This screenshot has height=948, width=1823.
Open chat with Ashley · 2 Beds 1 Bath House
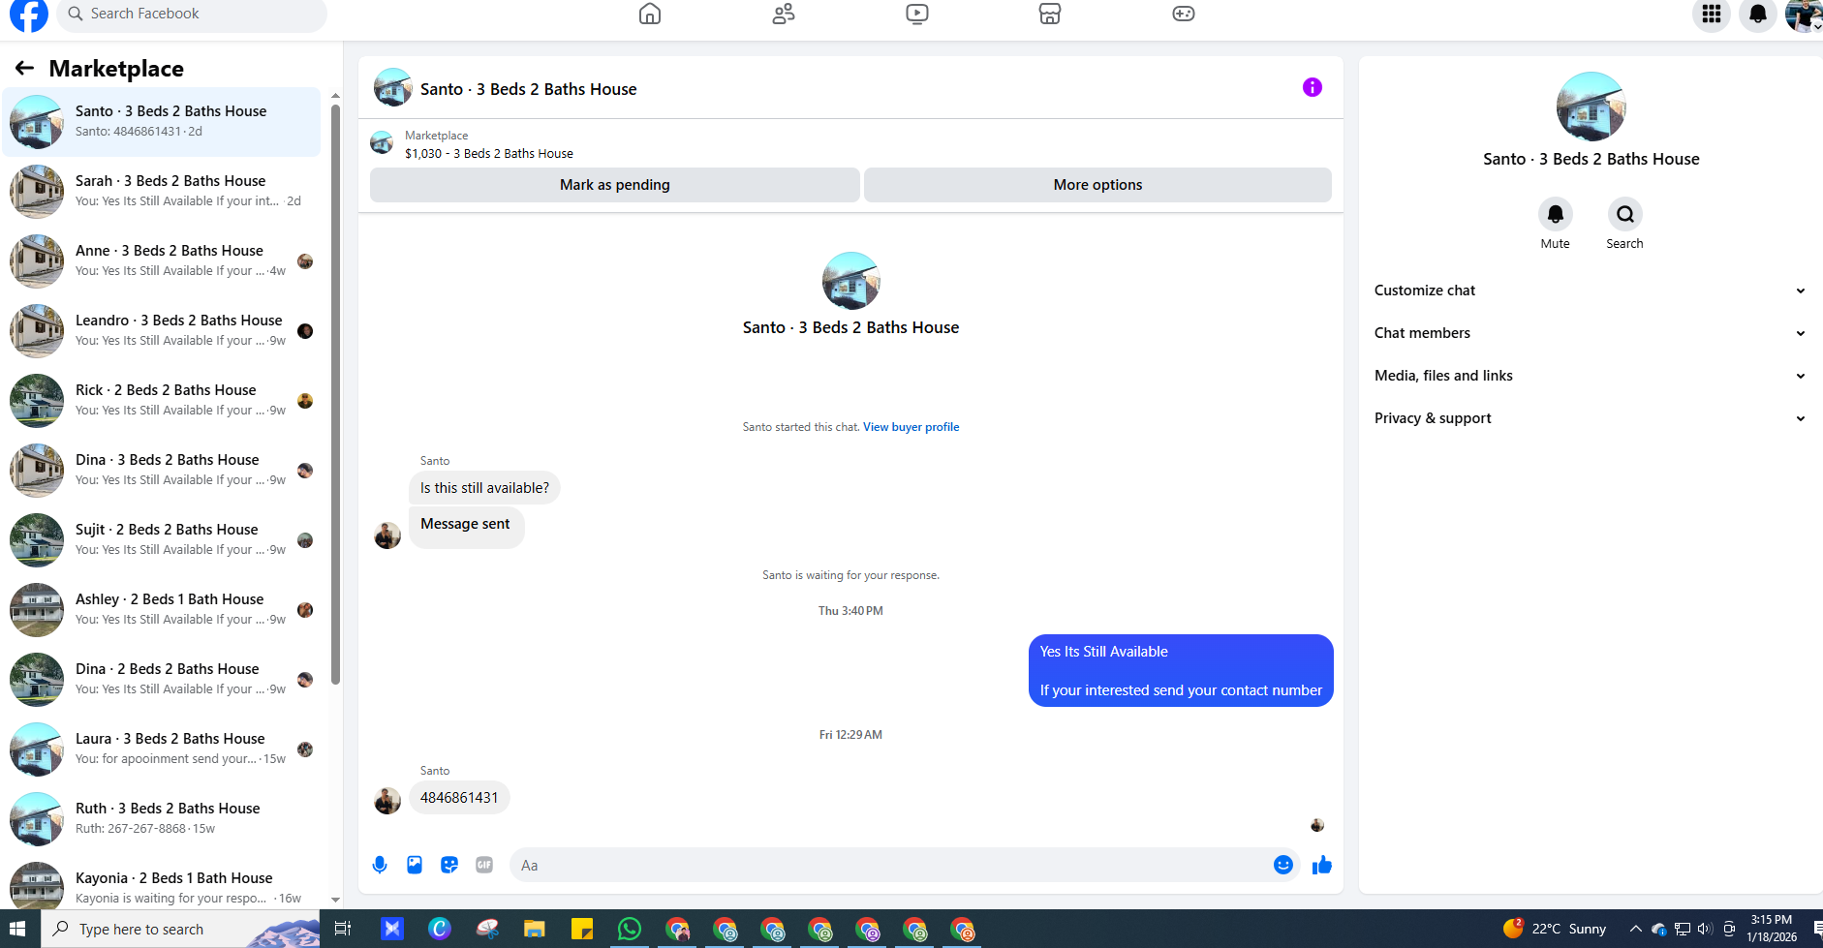[x=161, y=609]
